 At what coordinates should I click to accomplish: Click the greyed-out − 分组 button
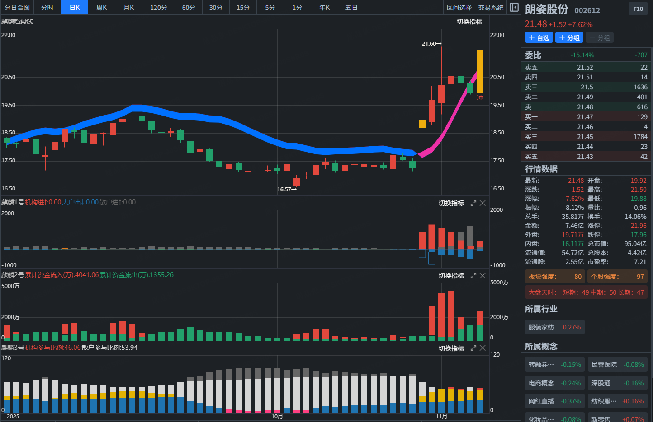click(600, 38)
